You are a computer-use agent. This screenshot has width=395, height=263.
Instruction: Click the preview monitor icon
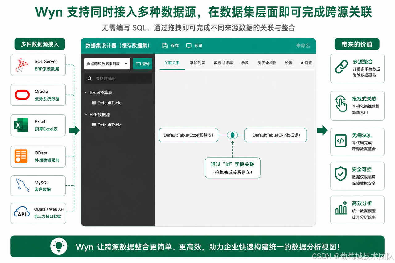[189, 46]
